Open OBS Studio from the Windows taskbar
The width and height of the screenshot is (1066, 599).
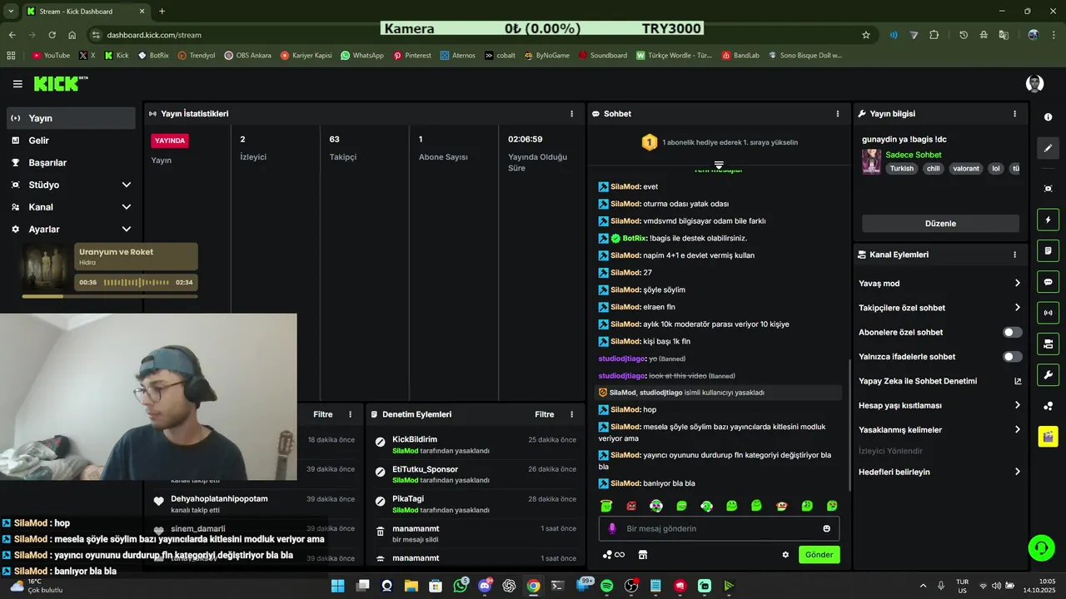pos(631,586)
